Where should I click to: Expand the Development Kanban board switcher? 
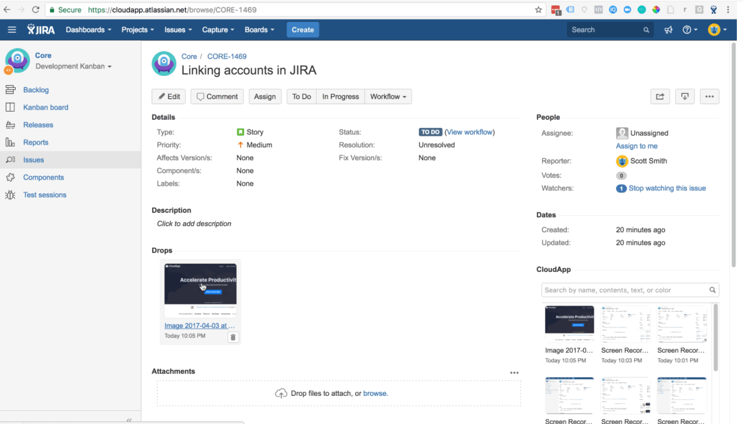pos(73,66)
